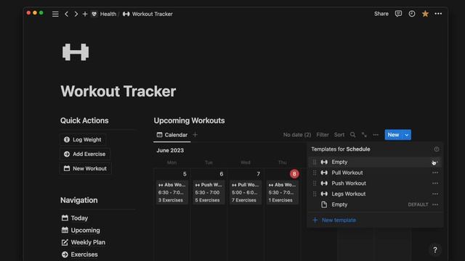Click the New template link
Screen dimensions: 465x261
(334, 220)
